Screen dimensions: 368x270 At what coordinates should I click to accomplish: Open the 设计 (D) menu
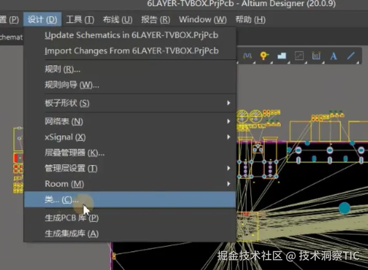click(x=42, y=20)
